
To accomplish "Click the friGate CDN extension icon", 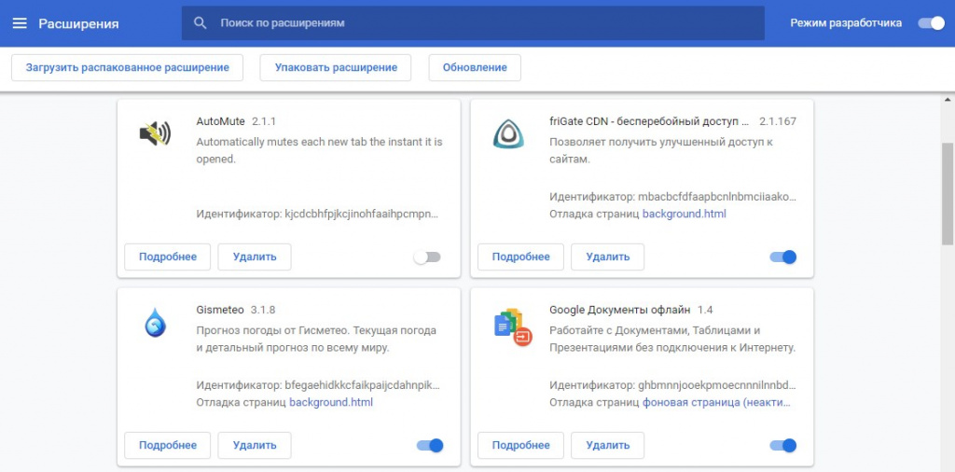I will [508, 135].
